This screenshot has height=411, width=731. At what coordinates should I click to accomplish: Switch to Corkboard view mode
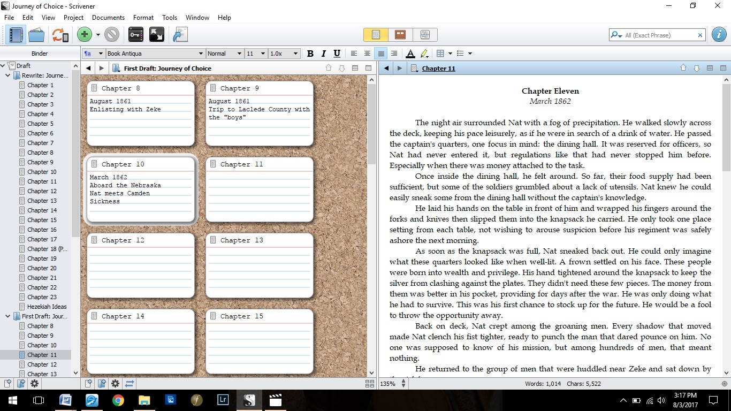pos(400,35)
